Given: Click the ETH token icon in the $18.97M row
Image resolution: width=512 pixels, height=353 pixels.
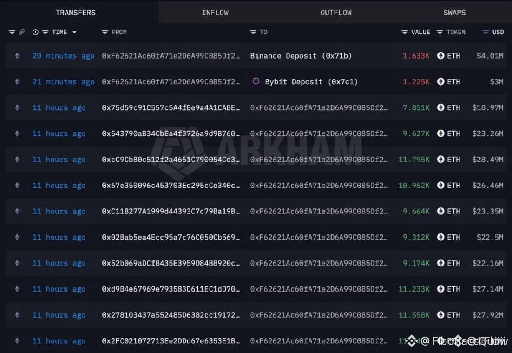Looking at the screenshot, I should pyautogui.click(x=440, y=107).
